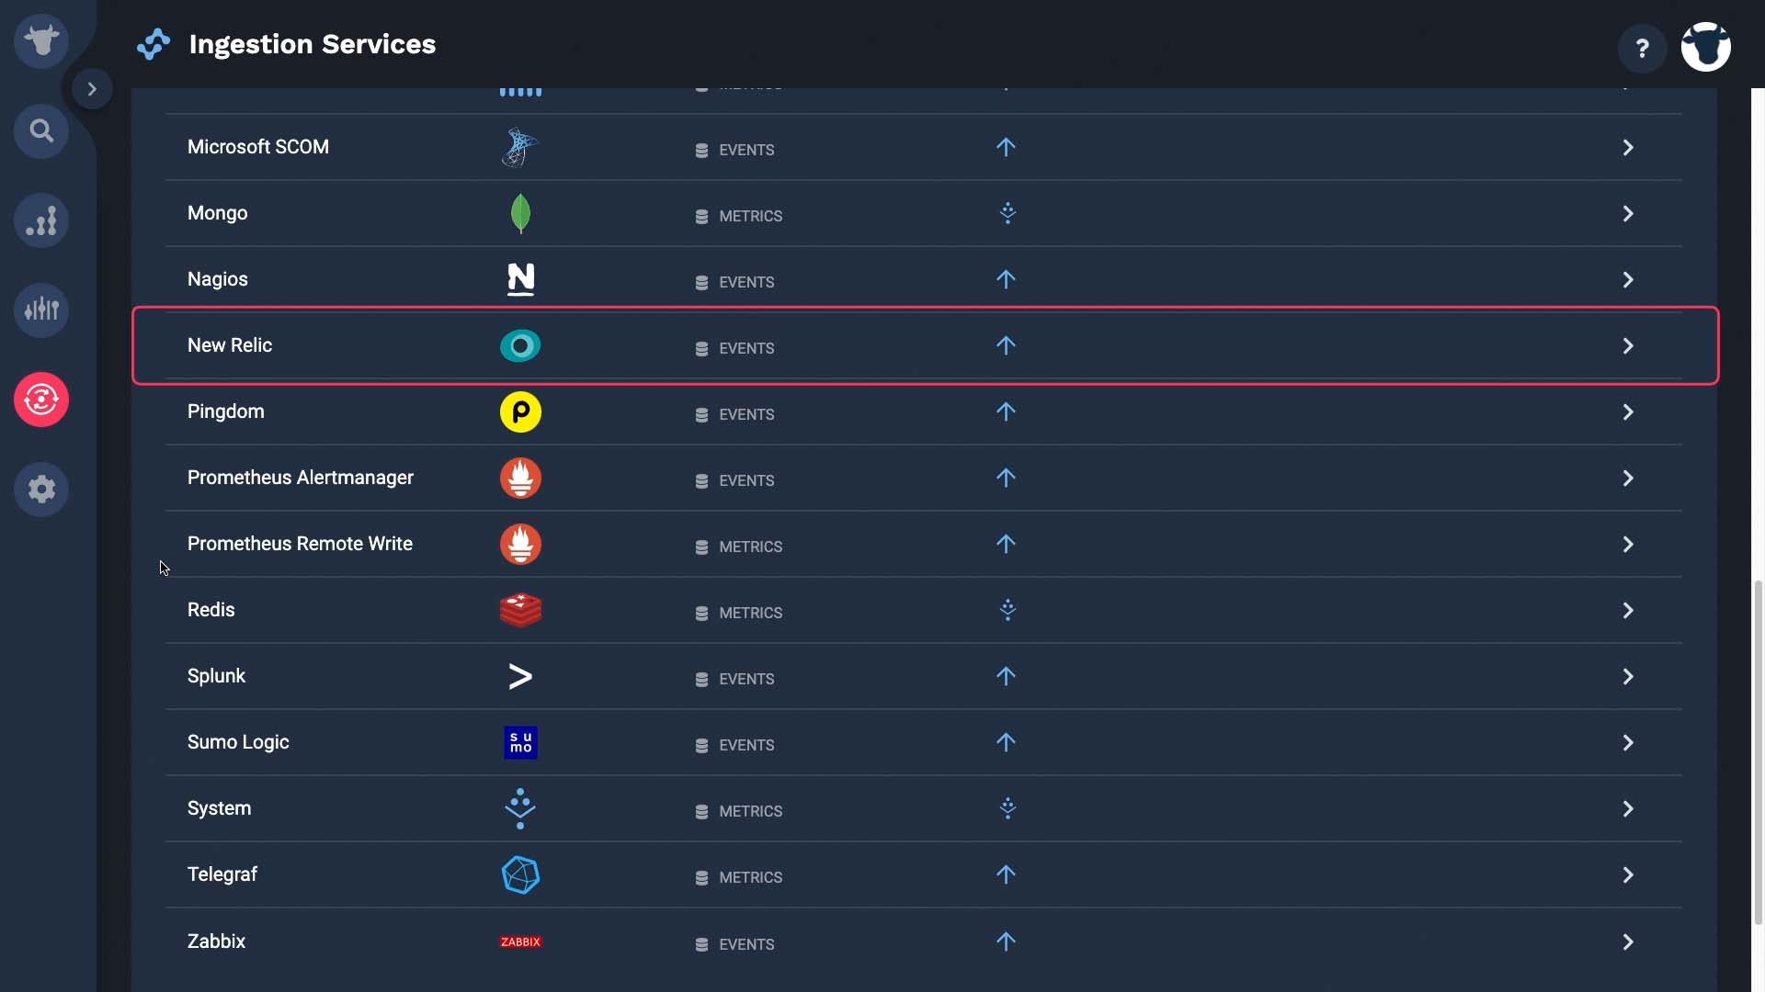The image size is (1765, 992).
Task: Click the System collector logo
Action: (x=520, y=808)
